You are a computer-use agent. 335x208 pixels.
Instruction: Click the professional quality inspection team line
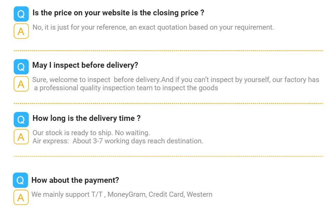pos(126,88)
